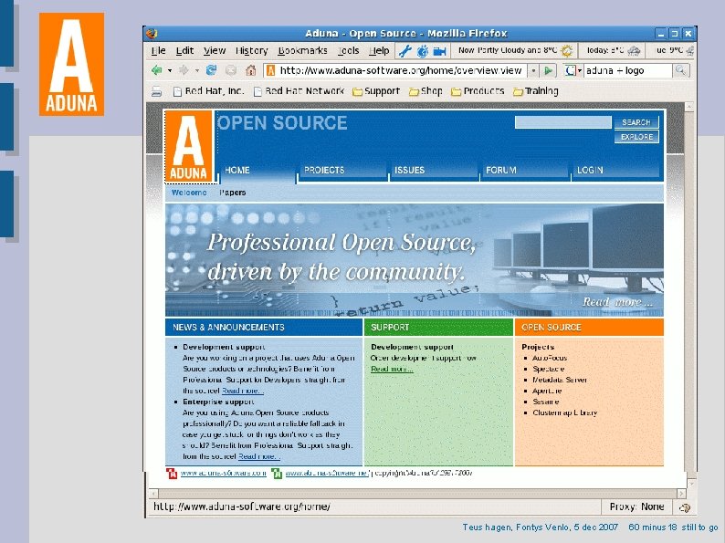Click the Firefox back arrow button

pos(157,70)
